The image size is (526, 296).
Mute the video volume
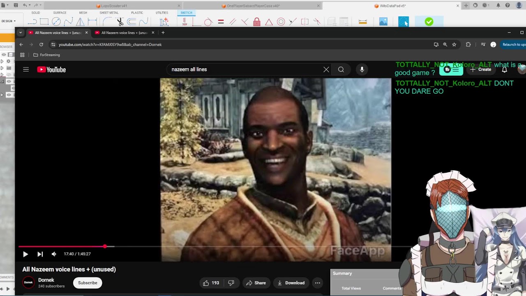coord(54,254)
